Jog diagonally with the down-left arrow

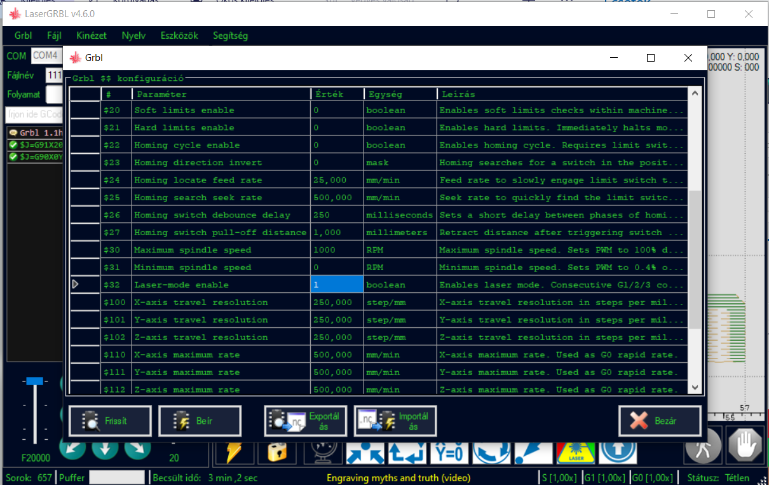click(x=73, y=447)
